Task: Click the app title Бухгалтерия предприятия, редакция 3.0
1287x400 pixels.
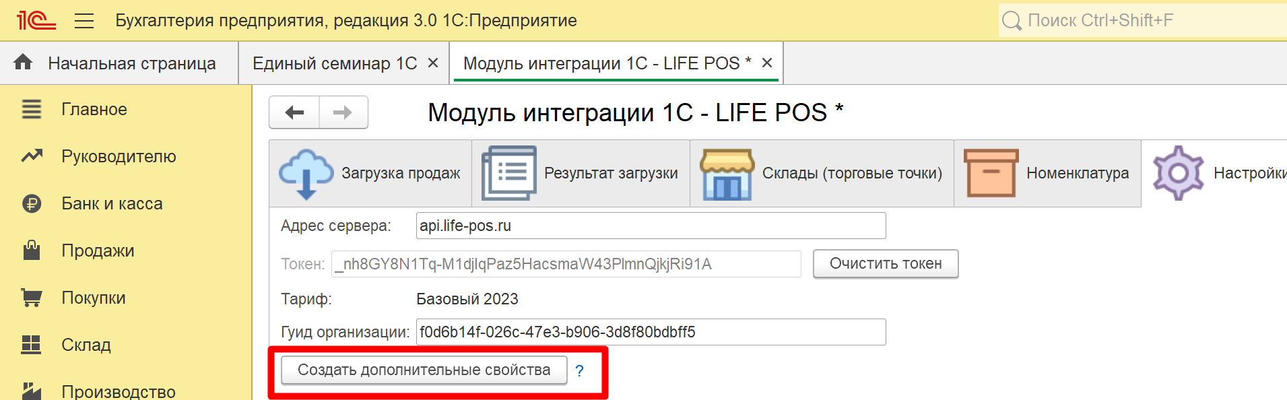Action: 276,20
